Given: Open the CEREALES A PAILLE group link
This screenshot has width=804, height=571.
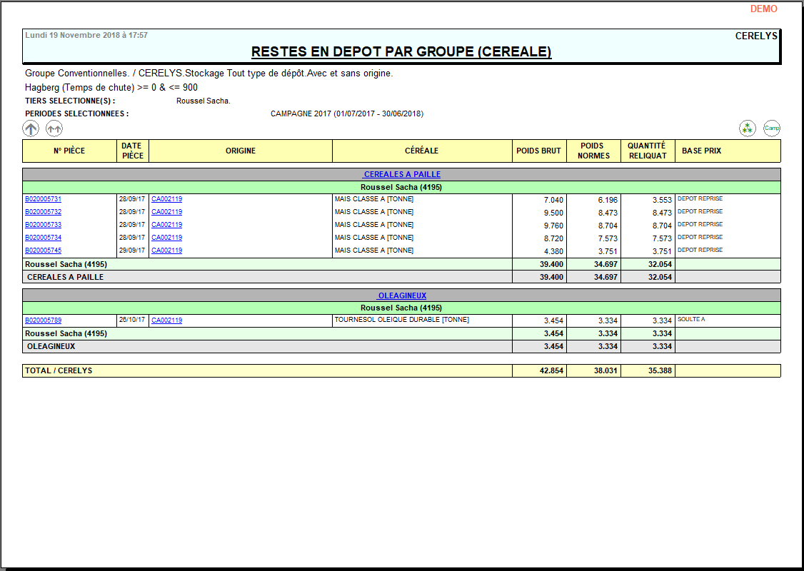Looking at the screenshot, I should (x=401, y=174).
